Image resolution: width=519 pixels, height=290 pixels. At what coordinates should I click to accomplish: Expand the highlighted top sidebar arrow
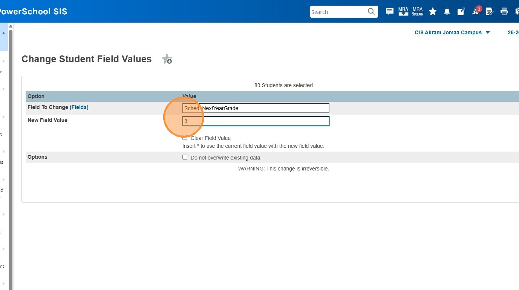click(4, 33)
